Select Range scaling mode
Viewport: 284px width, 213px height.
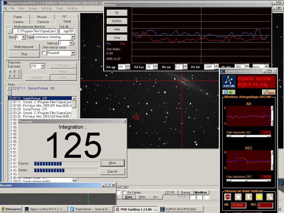point(186,192)
